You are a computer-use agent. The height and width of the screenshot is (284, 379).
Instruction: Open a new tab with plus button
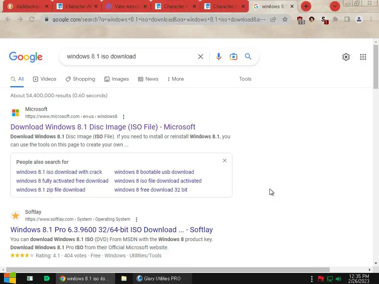tap(306, 6)
